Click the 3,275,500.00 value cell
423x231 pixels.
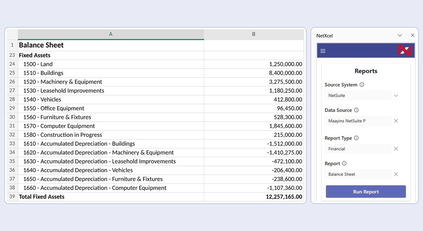coord(254,82)
